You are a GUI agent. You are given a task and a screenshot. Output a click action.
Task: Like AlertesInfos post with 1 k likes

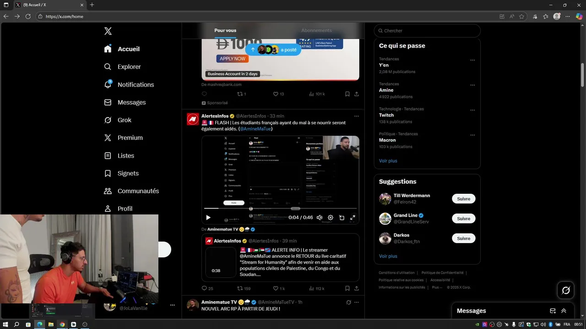[279, 288]
